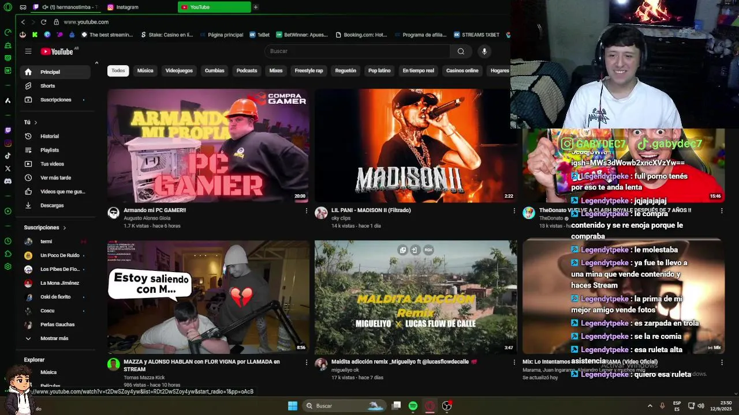
Task: Open X (Twitter) in the Opera sidebar
Action: point(8,168)
